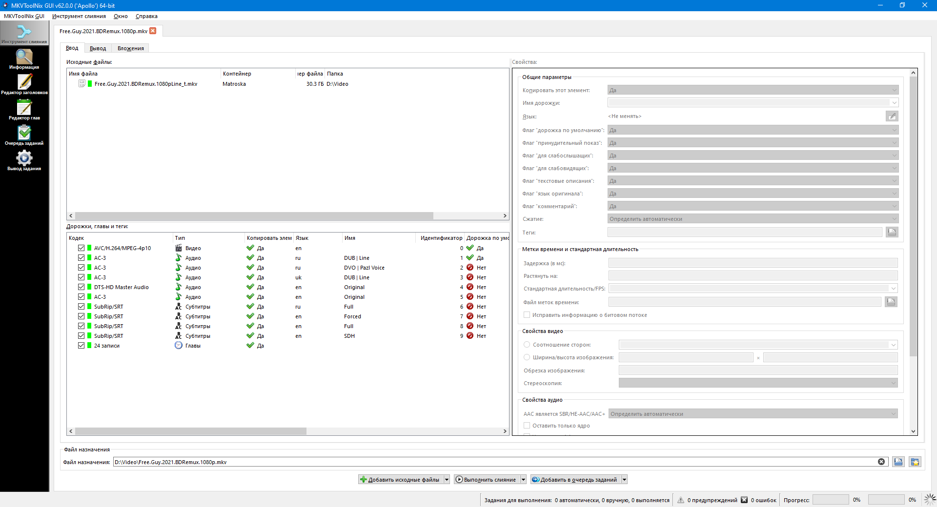Uncheck the SubRip/SRT SDH subtitle track
937x507 pixels.
[81, 335]
